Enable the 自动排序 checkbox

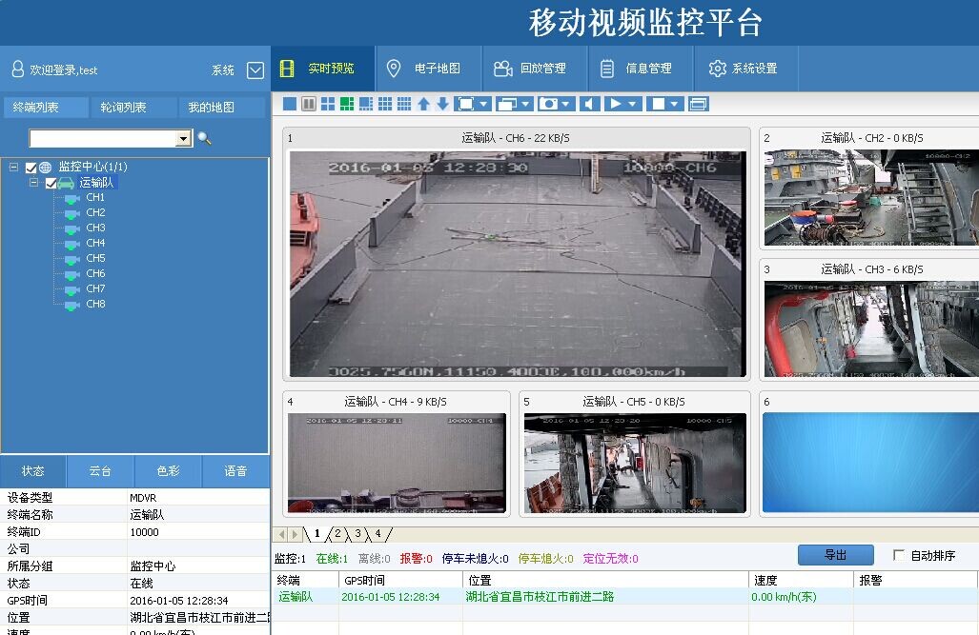pos(899,555)
